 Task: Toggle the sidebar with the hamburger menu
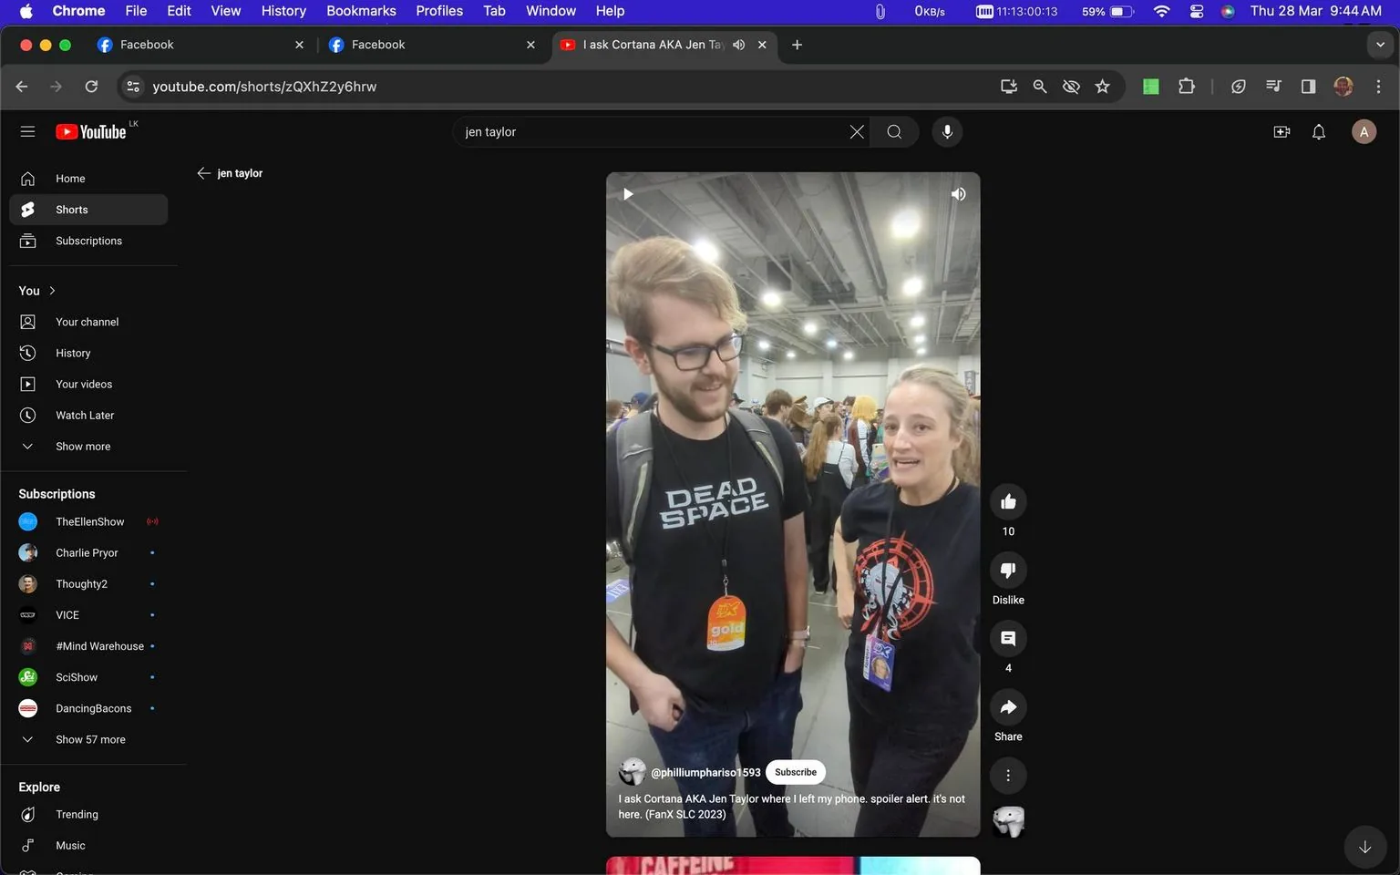tap(27, 130)
